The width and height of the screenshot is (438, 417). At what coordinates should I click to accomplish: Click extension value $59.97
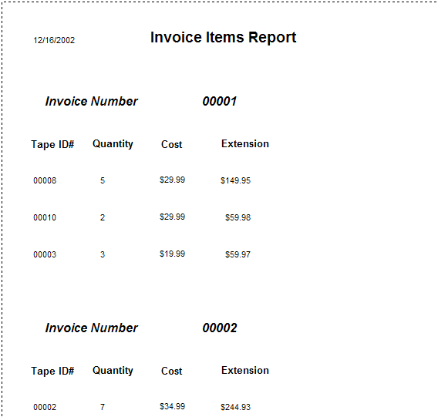(x=238, y=254)
